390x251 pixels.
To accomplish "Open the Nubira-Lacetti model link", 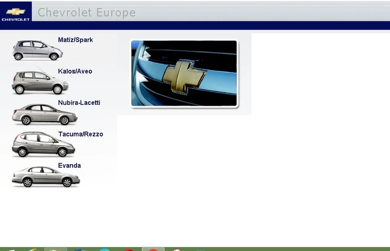I will pos(79,102).
